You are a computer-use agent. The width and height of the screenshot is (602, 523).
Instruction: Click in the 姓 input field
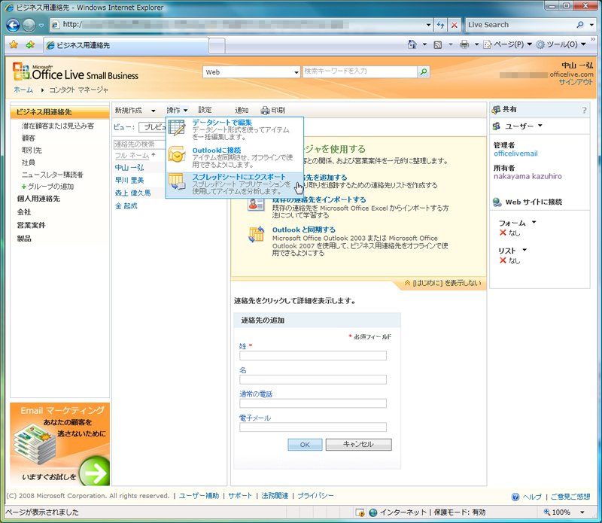click(313, 356)
